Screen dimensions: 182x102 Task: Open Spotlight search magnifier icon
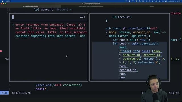(x=163, y=1)
